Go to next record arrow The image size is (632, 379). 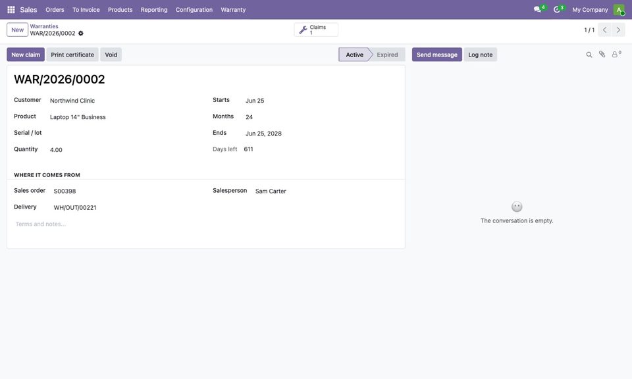click(618, 30)
